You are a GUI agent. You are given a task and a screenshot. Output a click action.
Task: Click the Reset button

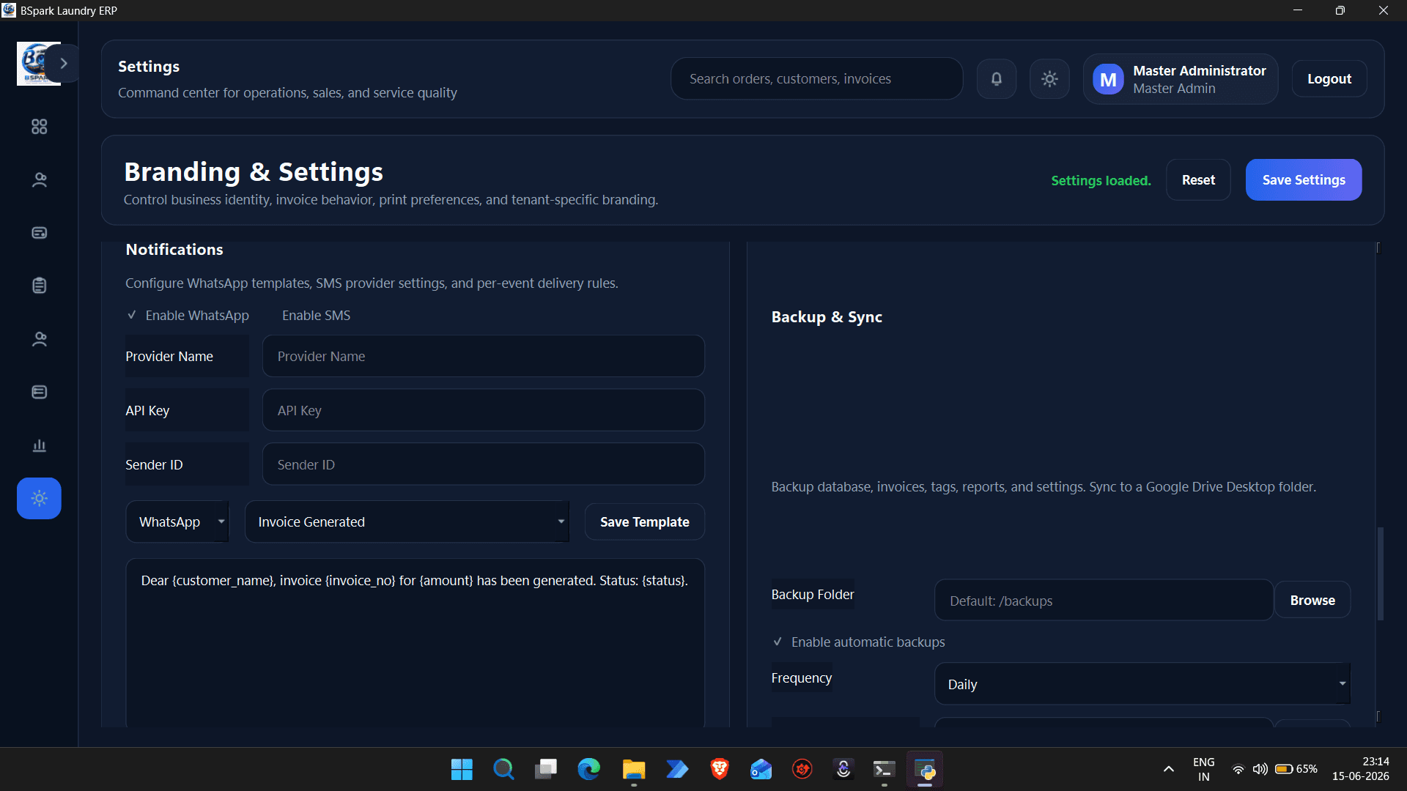pos(1198,180)
